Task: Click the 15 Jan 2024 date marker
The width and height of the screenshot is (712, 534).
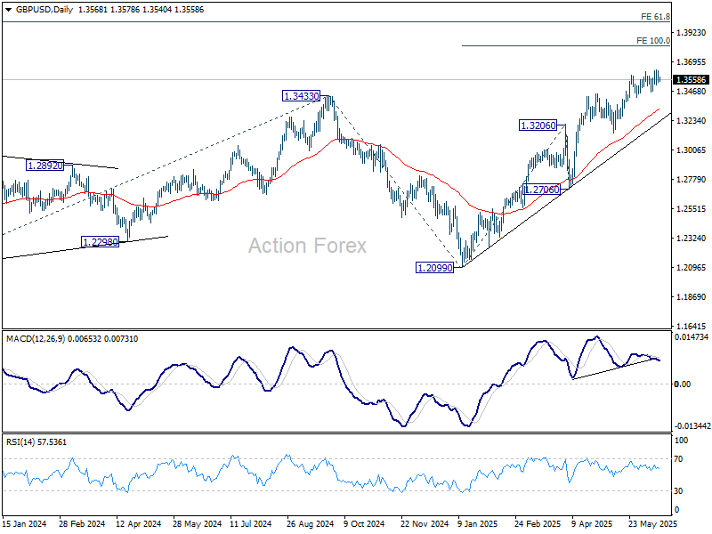Action: pos(25,525)
